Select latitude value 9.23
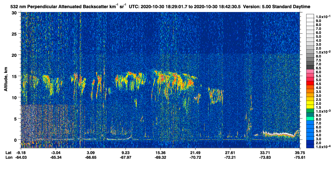Image resolution: width=333 pixels, height=170 pixels. coord(126,153)
